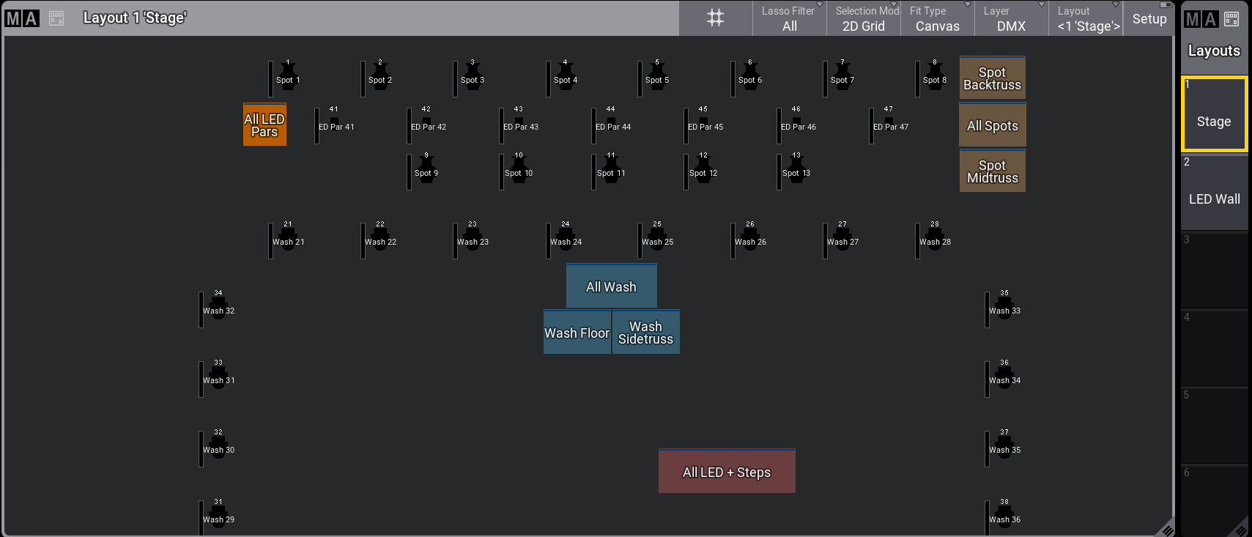Select the Spot 1 fixture icon
Viewport: 1252px width, 537px height.
click(x=288, y=78)
